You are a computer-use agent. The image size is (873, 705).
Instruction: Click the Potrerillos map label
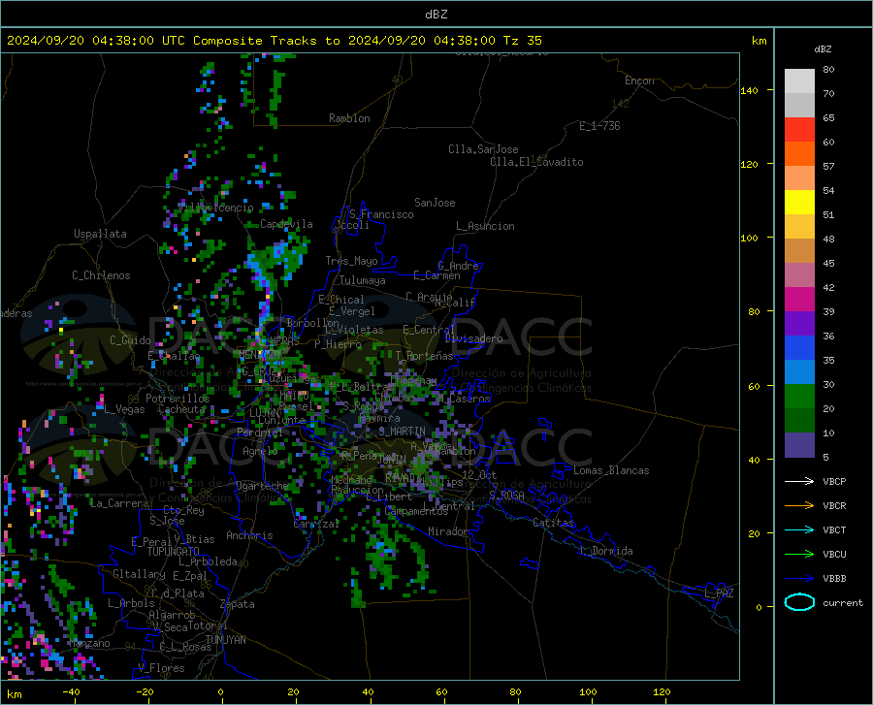click(178, 399)
